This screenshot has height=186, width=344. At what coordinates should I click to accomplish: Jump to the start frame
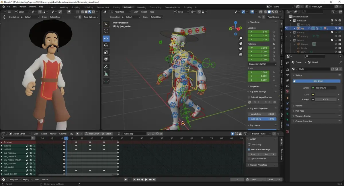(x=134, y=179)
